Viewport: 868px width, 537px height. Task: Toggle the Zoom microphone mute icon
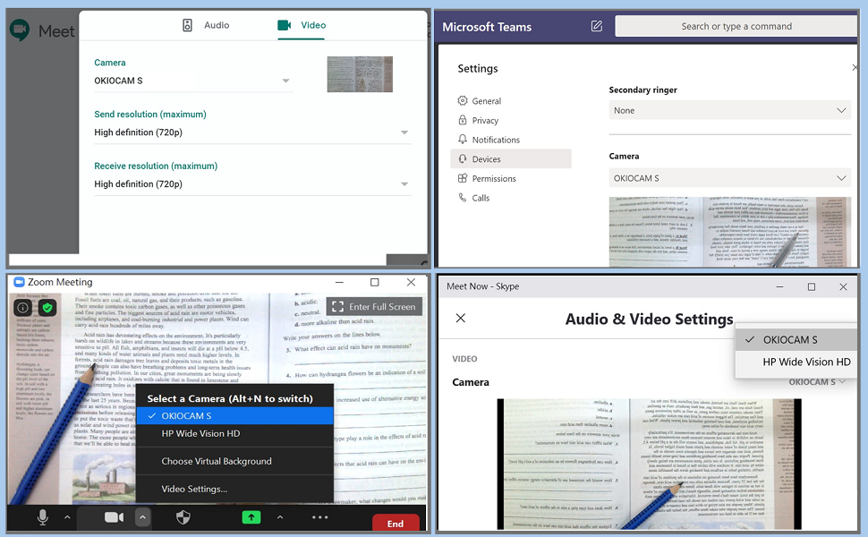43,517
